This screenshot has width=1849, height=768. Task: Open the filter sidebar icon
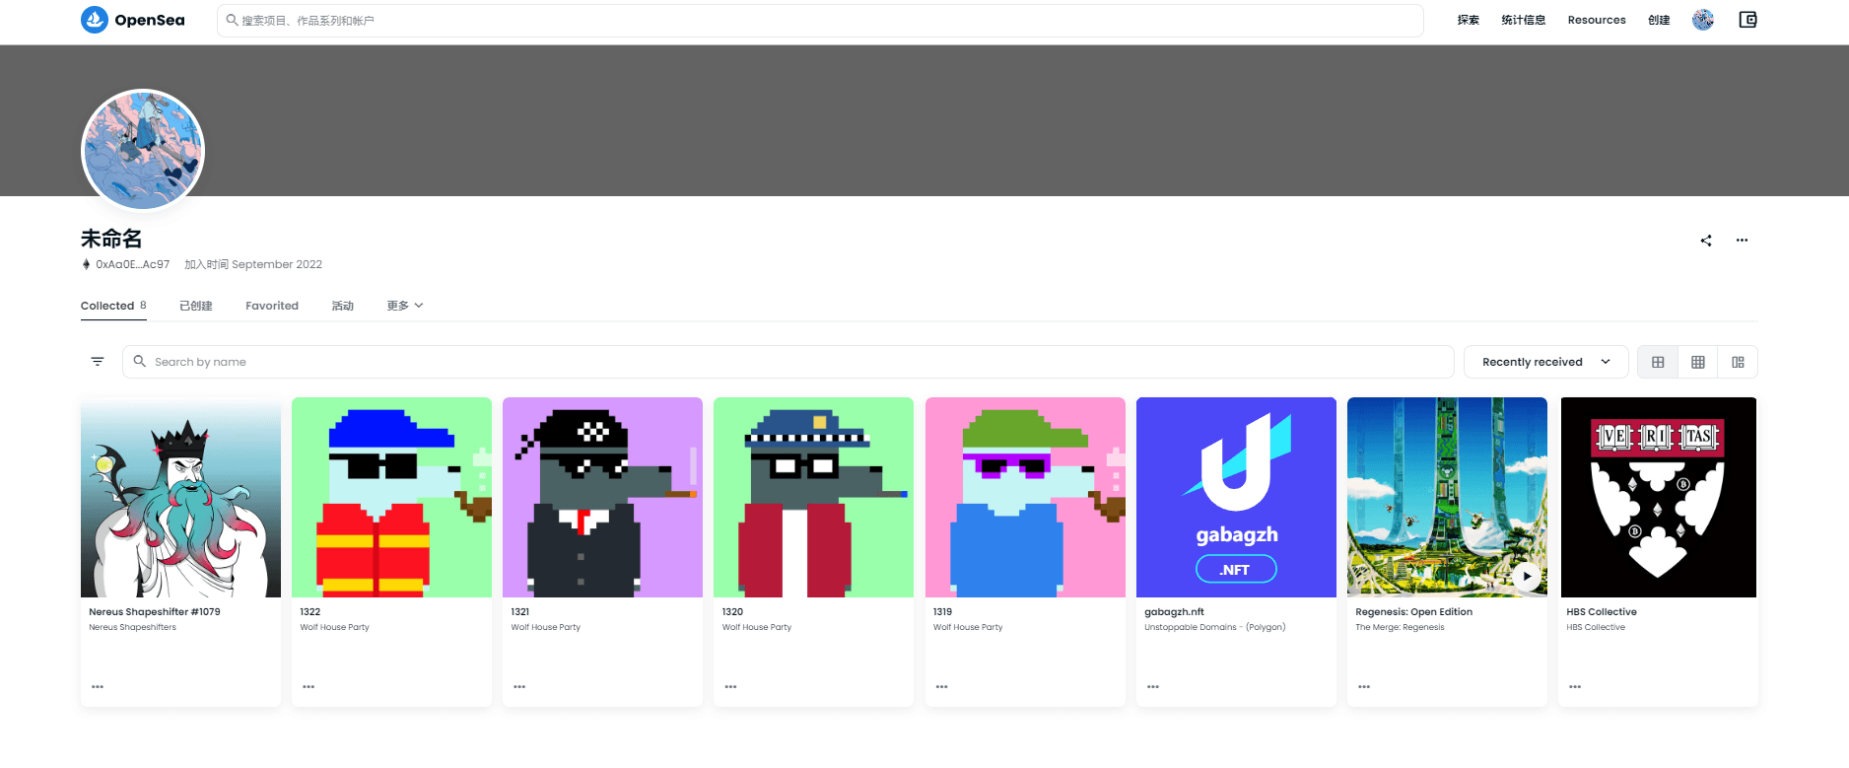[x=98, y=362]
